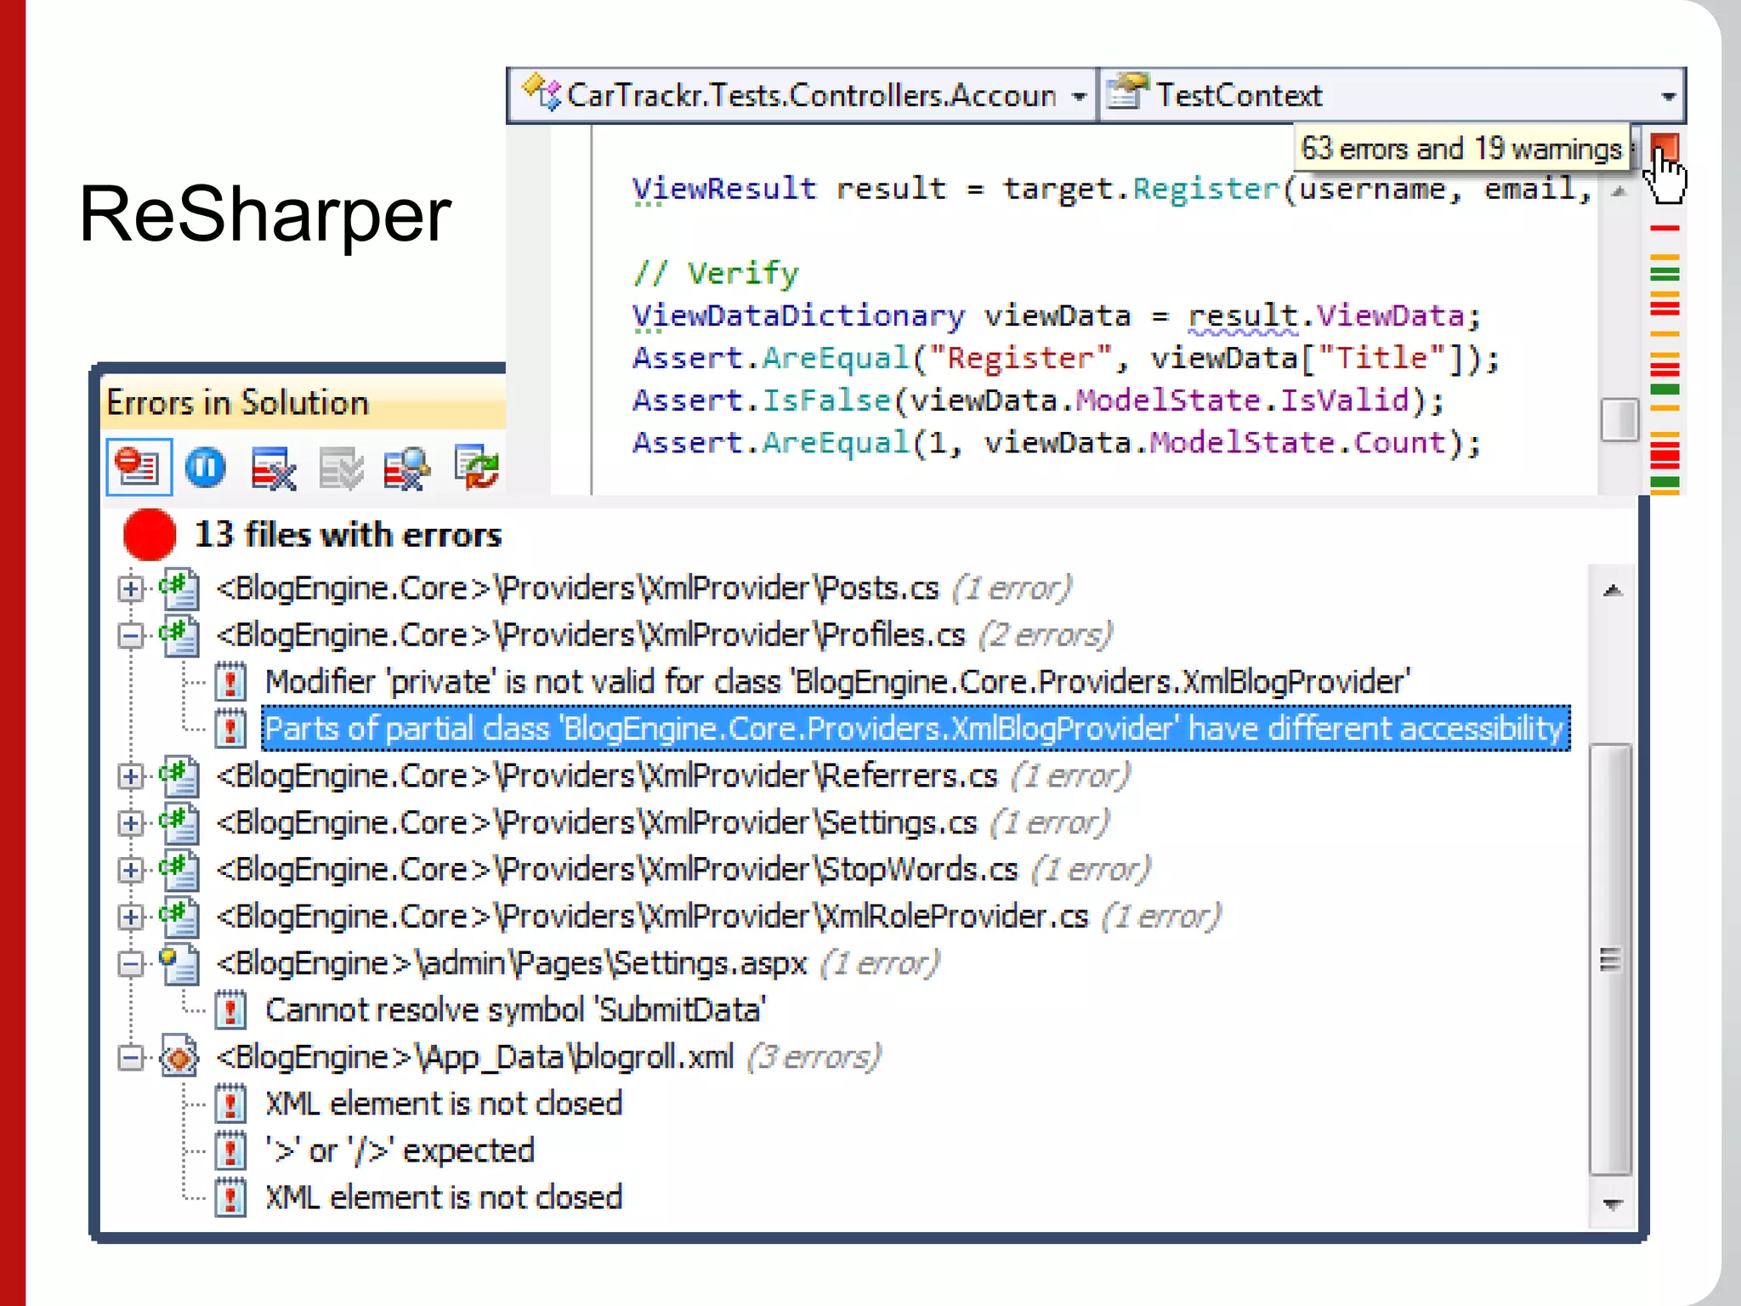
Task: Click the errors search icon with magnifier
Action: tap(406, 468)
